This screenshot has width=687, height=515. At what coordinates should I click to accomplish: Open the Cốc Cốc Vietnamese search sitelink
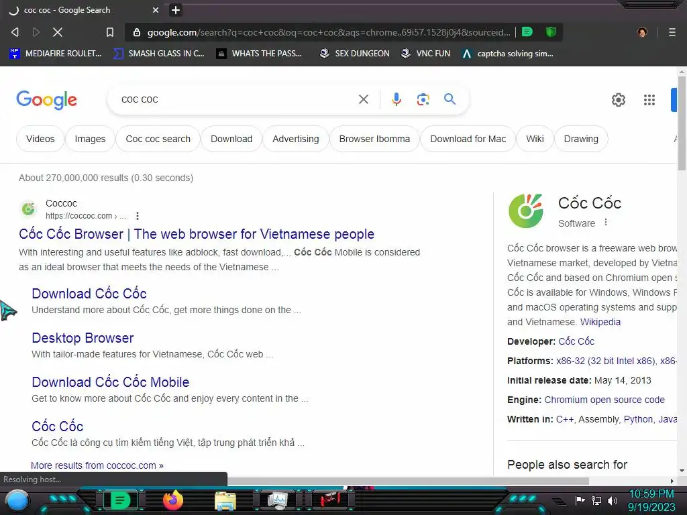pos(58,426)
